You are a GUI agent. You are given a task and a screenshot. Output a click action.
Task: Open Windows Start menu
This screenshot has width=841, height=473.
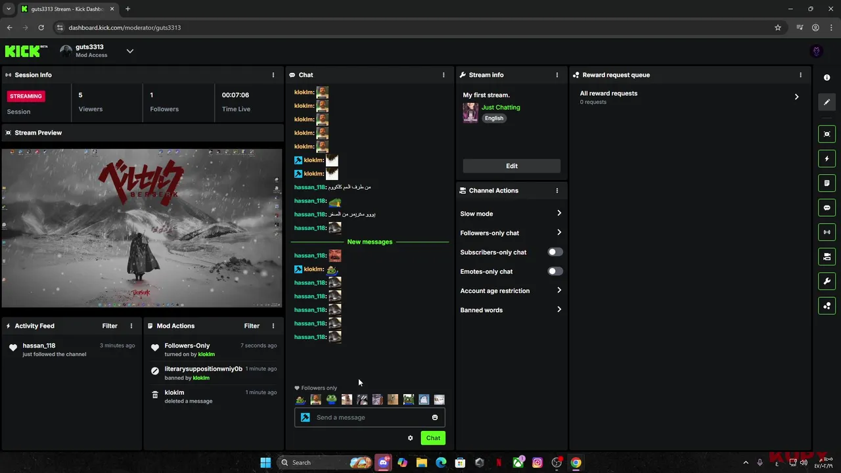[x=265, y=462]
